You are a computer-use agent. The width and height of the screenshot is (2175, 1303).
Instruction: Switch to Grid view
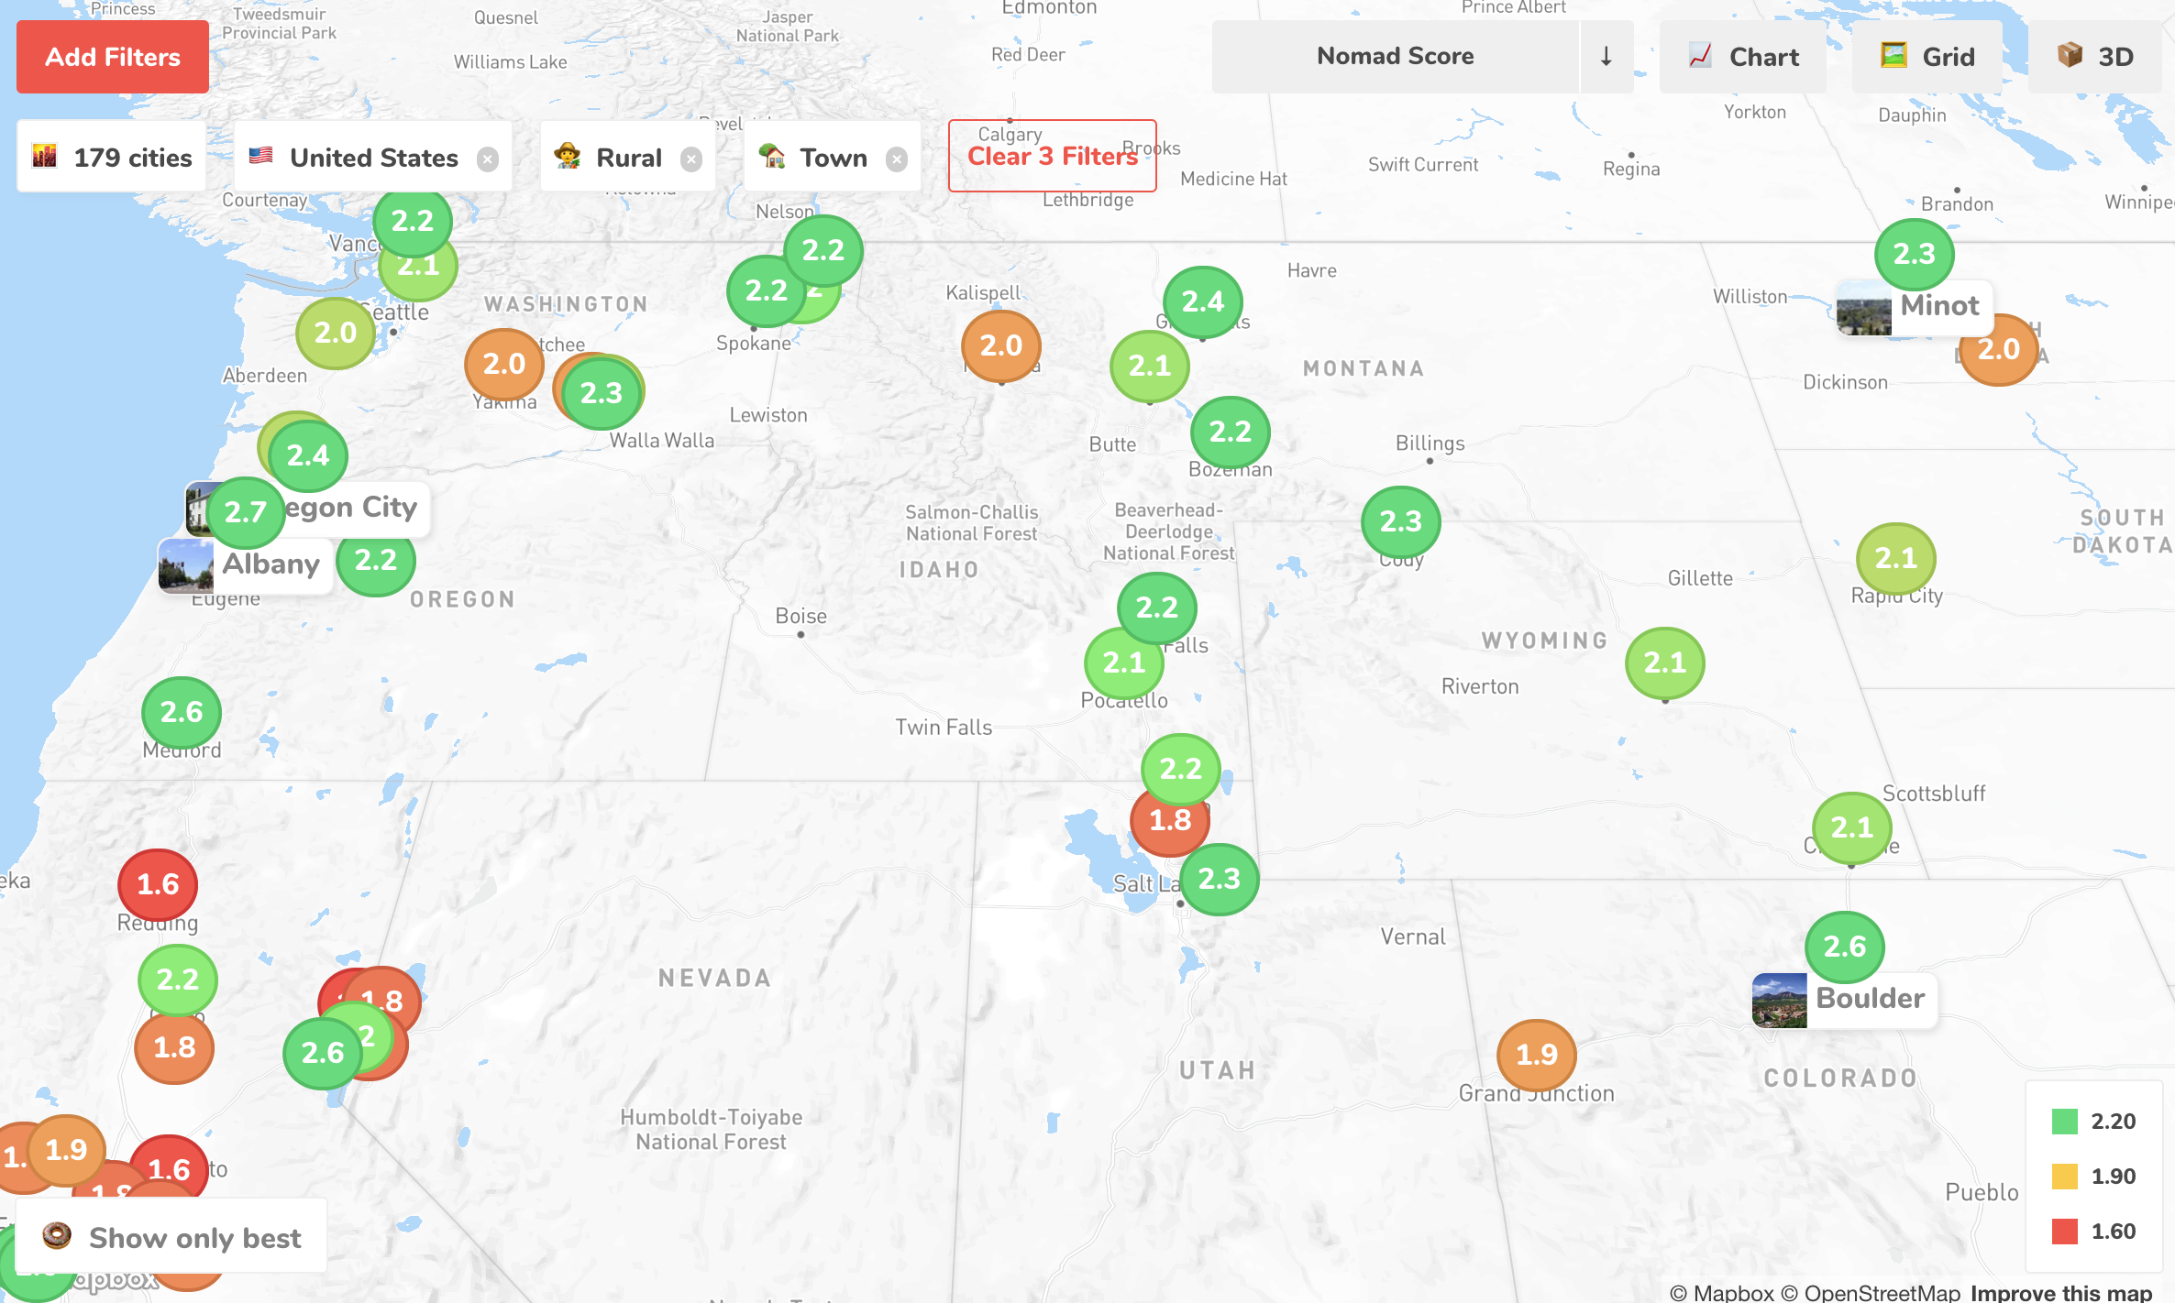[x=1927, y=57]
